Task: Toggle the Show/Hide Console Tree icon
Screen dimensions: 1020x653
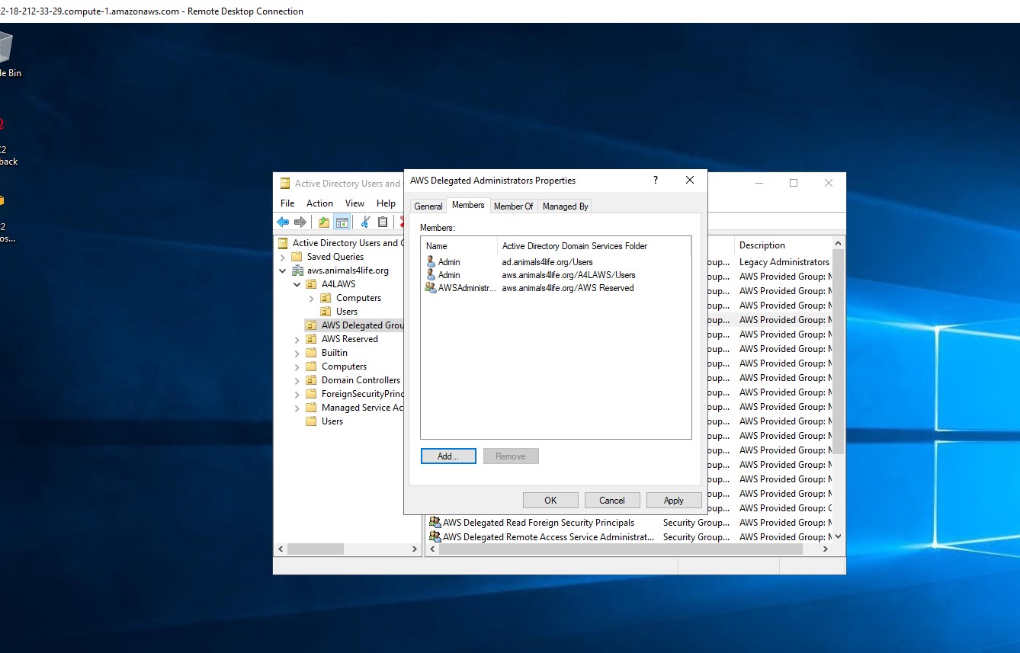Action: 341,222
